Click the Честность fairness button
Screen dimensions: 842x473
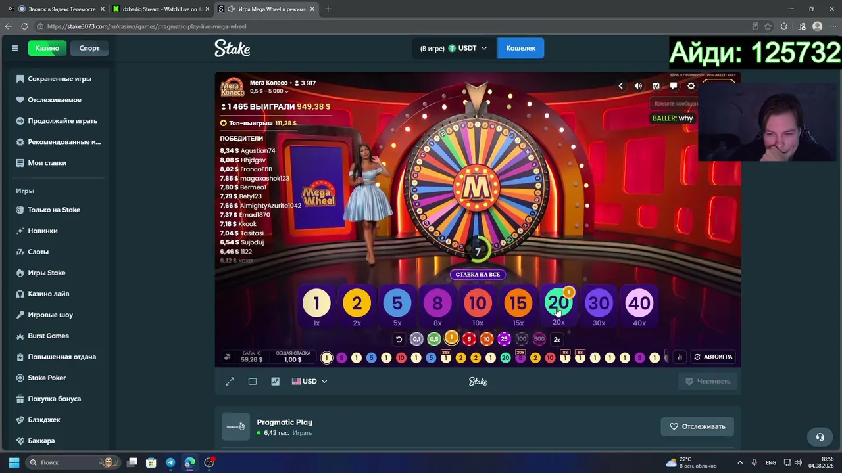(708, 381)
